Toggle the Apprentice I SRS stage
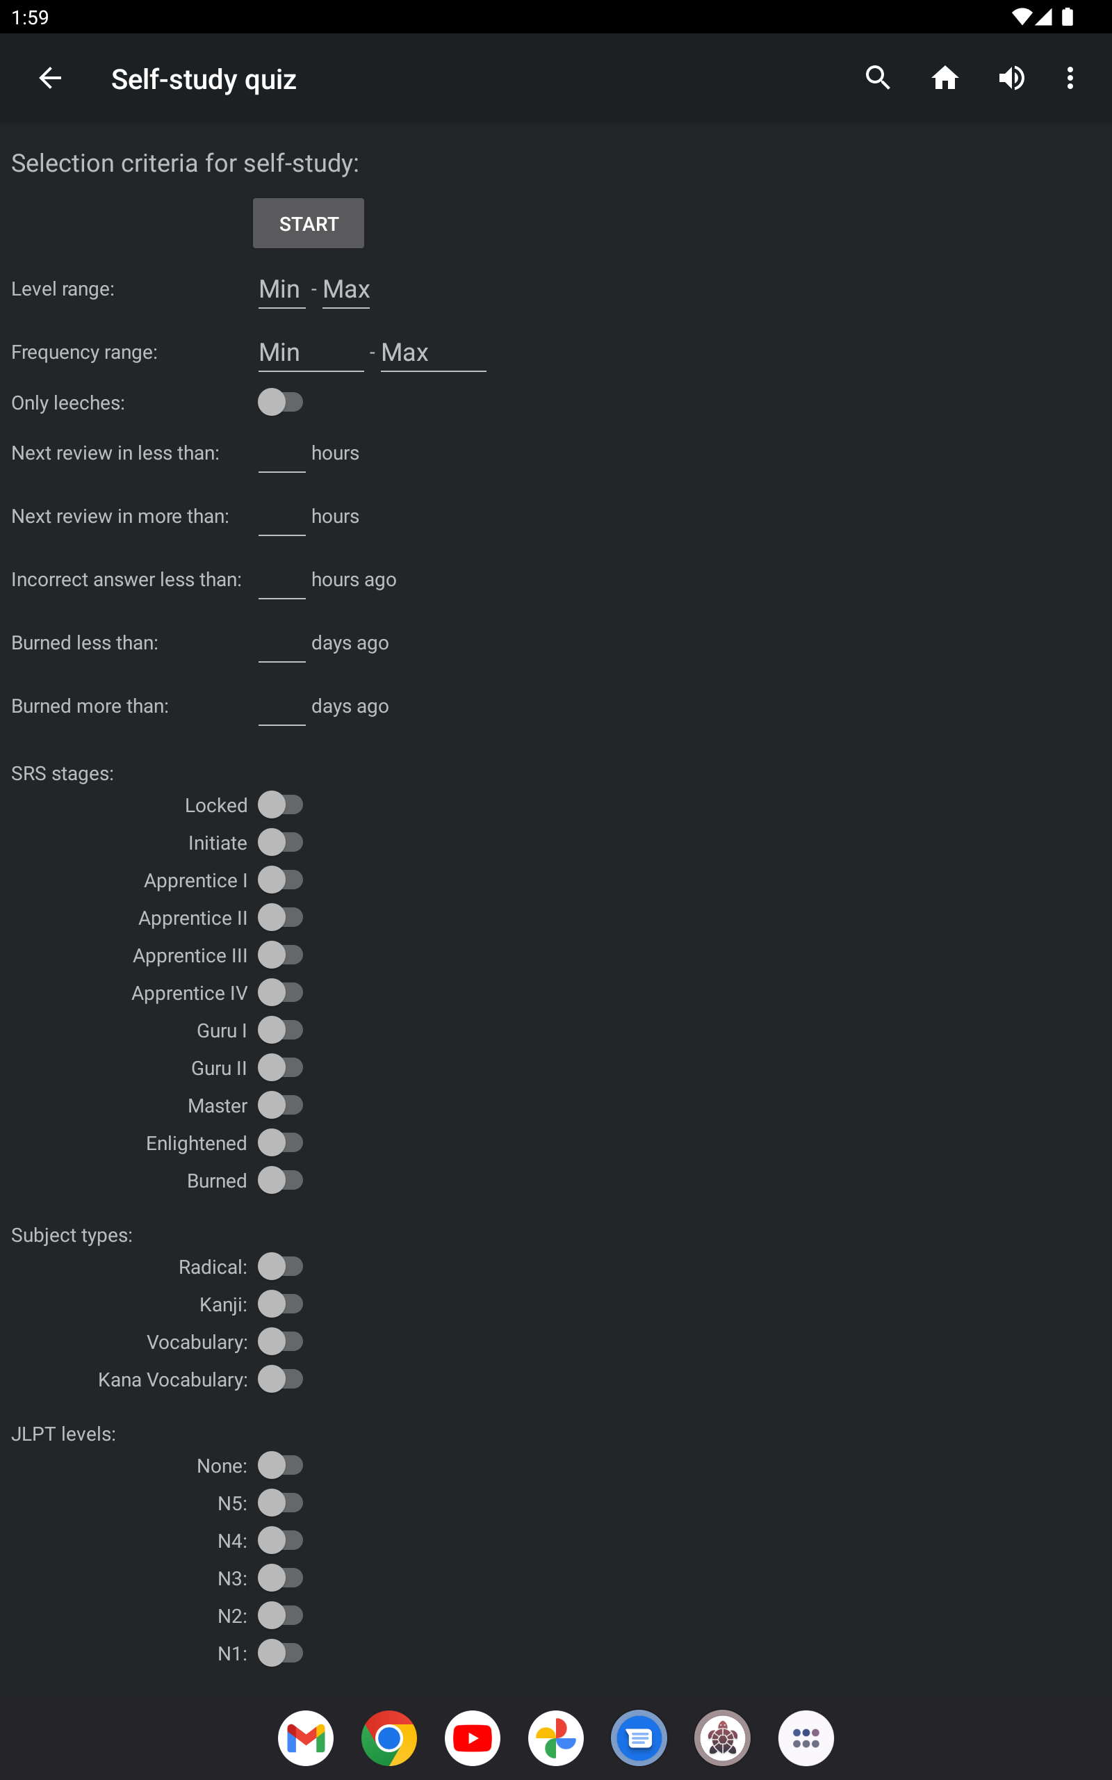Image resolution: width=1112 pixels, height=1780 pixels. 281,880
